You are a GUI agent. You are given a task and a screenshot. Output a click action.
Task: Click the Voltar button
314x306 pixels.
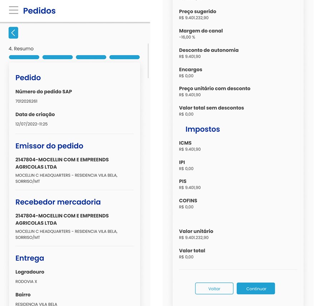(214, 288)
